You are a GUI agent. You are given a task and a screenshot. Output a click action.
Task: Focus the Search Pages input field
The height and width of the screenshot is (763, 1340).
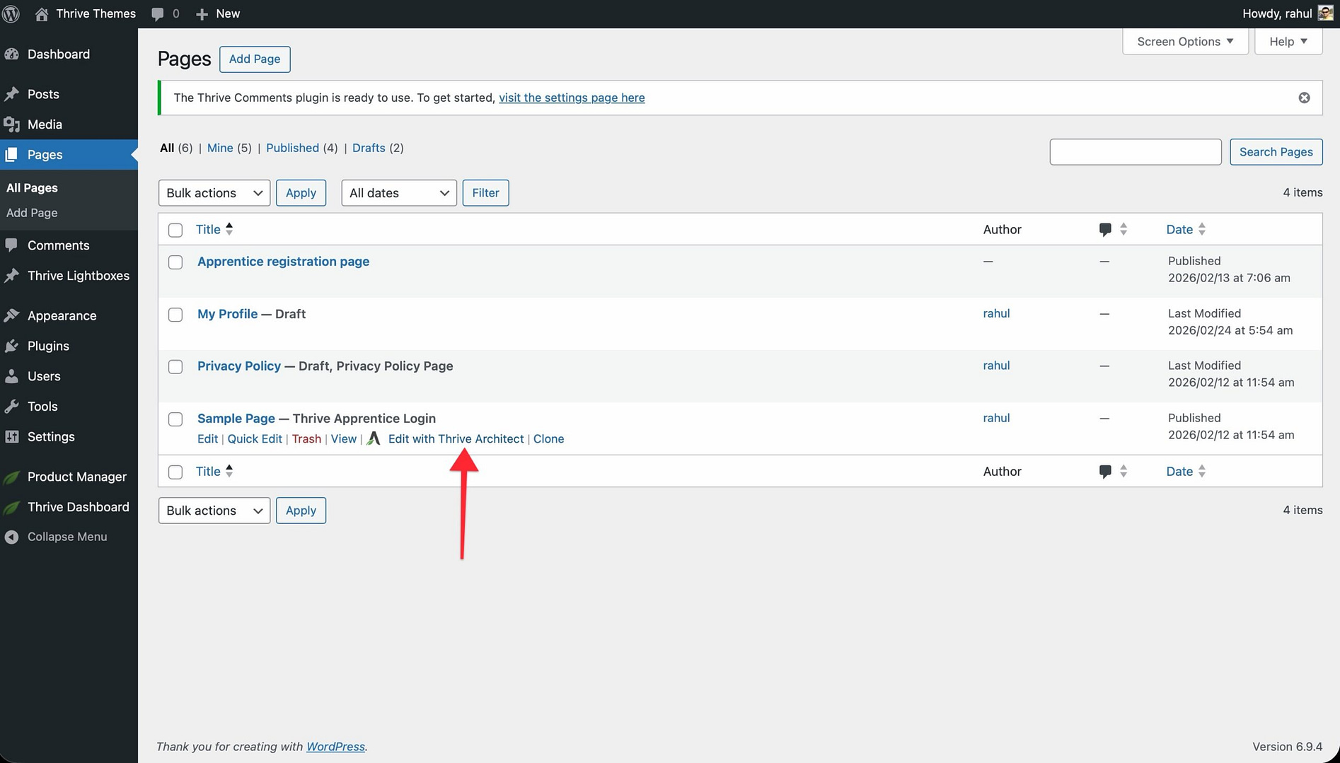coord(1135,152)
